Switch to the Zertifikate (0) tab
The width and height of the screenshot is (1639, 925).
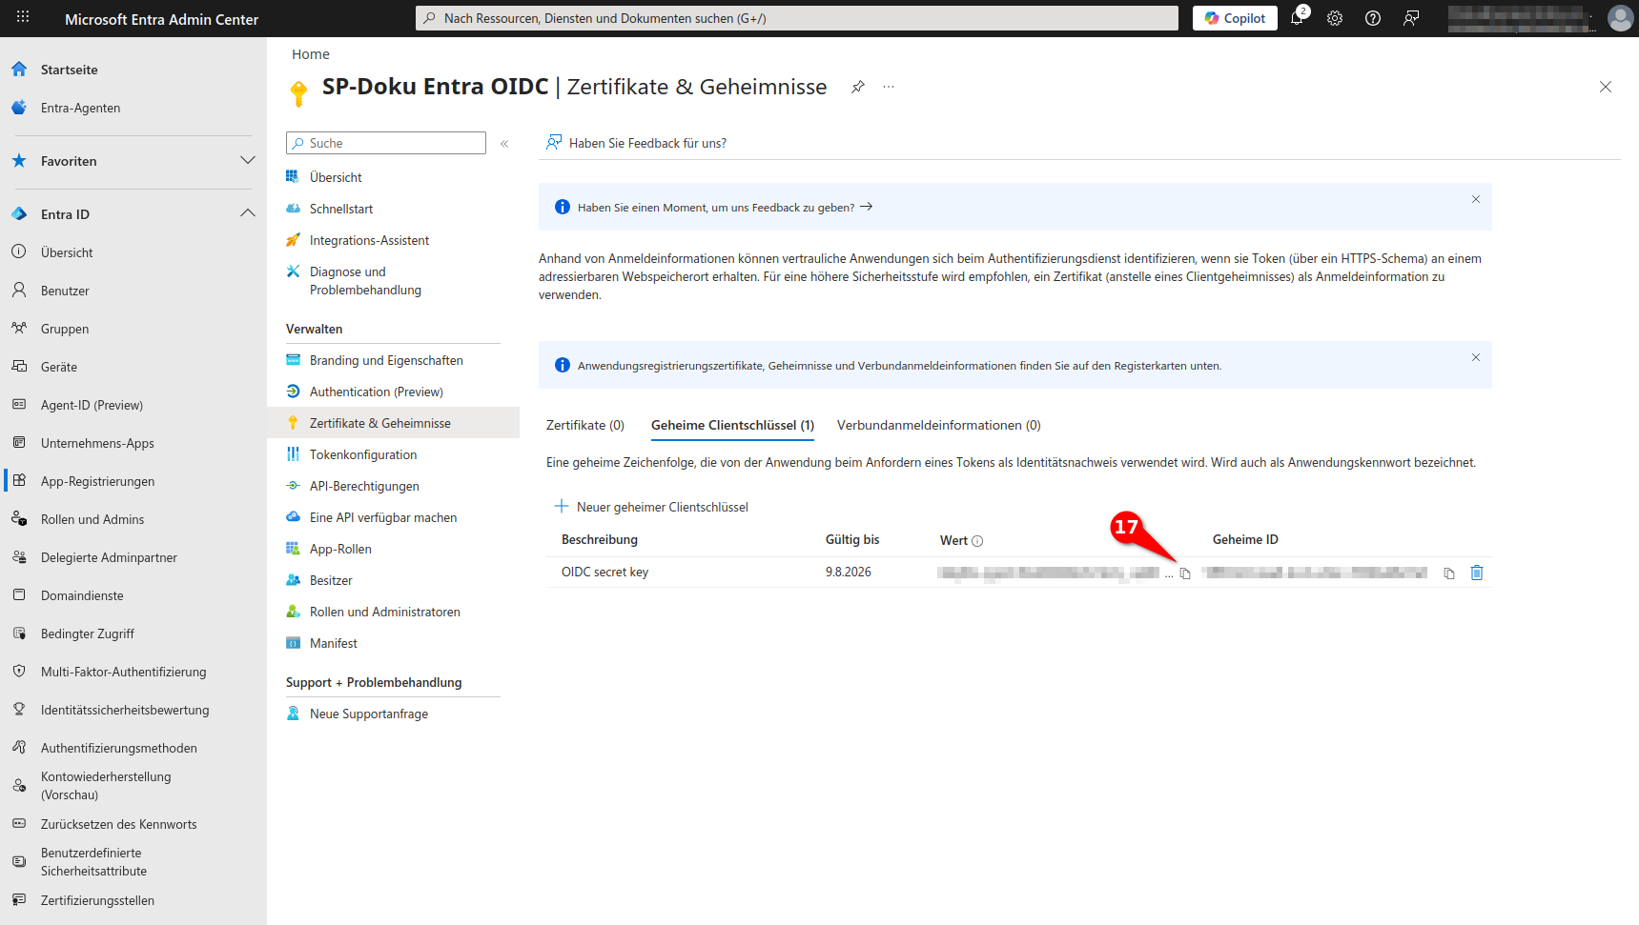click(x=584, y=425)
